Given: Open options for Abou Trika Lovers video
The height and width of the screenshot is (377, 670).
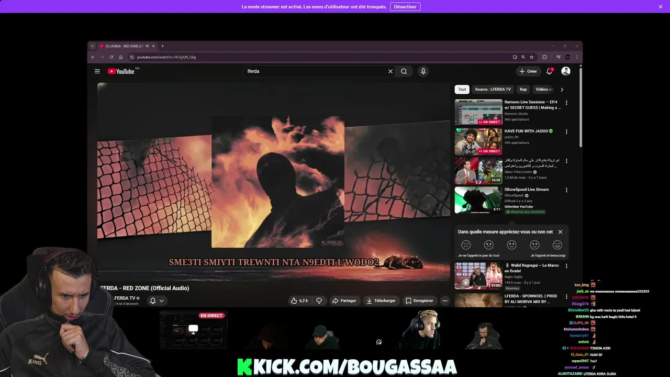Looking at the screenshot, I should (x=566, y=161).
